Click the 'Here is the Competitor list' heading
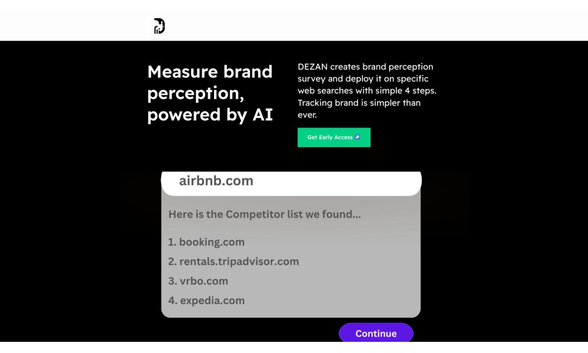This screenshot has height=353, width=588. pos(265,214)
